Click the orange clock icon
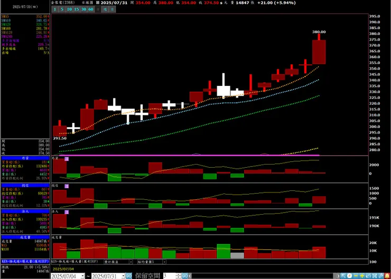The width and height of the screenshot is (391, 279). tap(350, 276)
